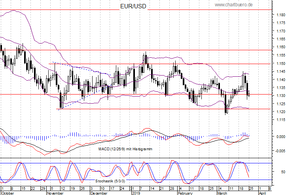
Task: Select the April month label
Action: [x=263, y=193]
